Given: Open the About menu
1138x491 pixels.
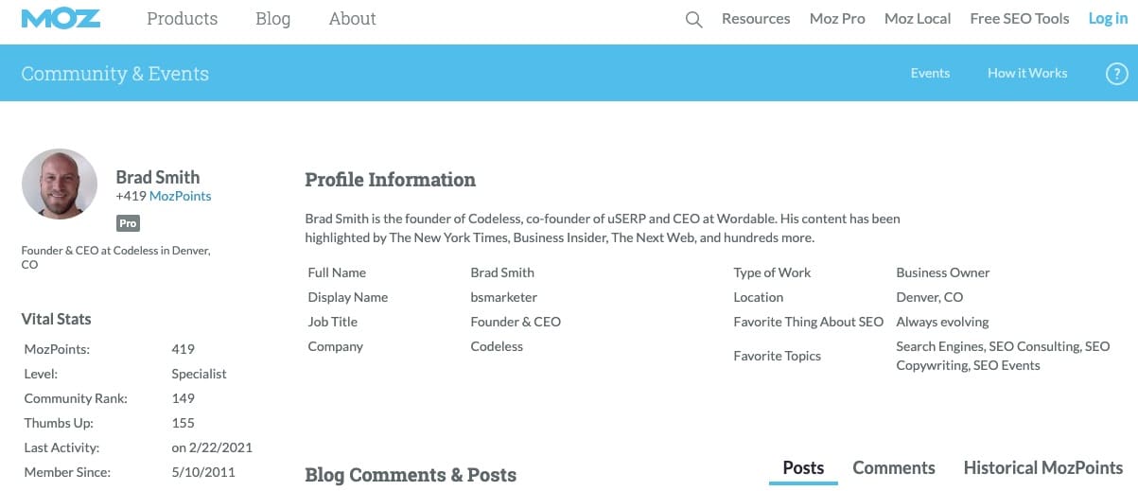Looking at the screenshot, I should [352, 19].
